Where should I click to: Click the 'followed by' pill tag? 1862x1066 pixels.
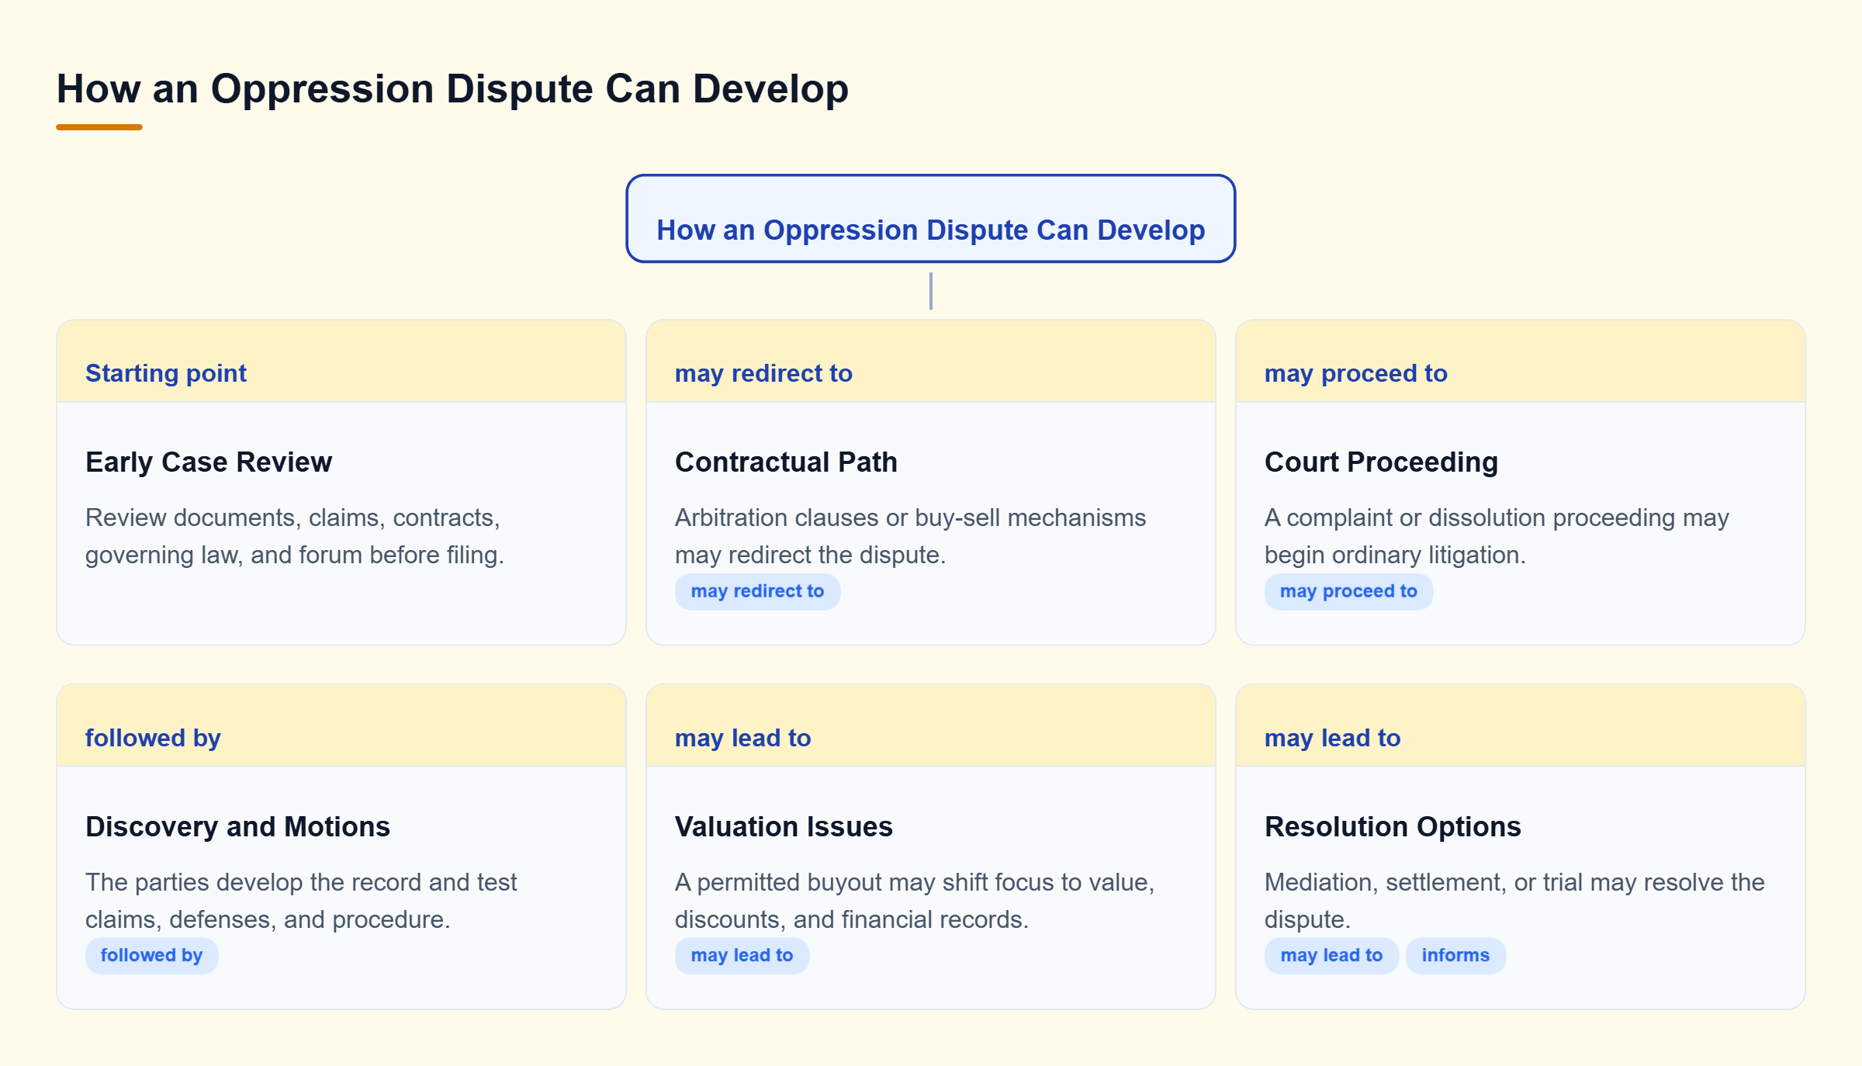[x=151, y=956]
